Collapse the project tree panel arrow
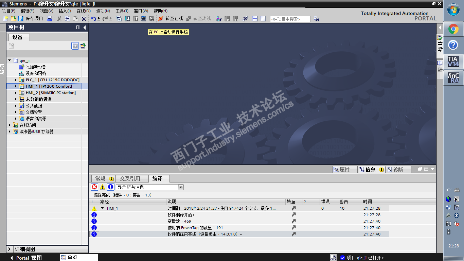Image resolution: width=464 pixels, height=261 pixels. click(85, 28)
